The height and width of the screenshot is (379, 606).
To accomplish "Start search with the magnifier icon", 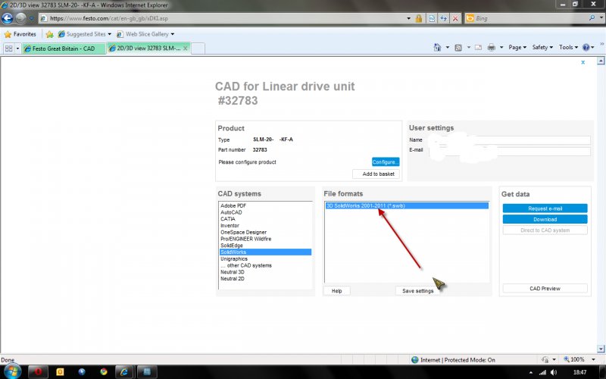I will tap(592, 17).
